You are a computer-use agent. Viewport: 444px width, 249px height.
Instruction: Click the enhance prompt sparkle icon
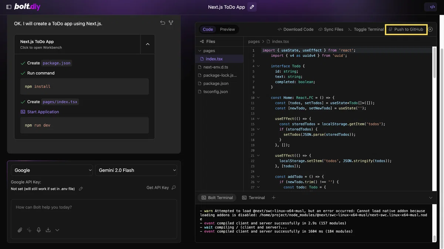point(29,230)
